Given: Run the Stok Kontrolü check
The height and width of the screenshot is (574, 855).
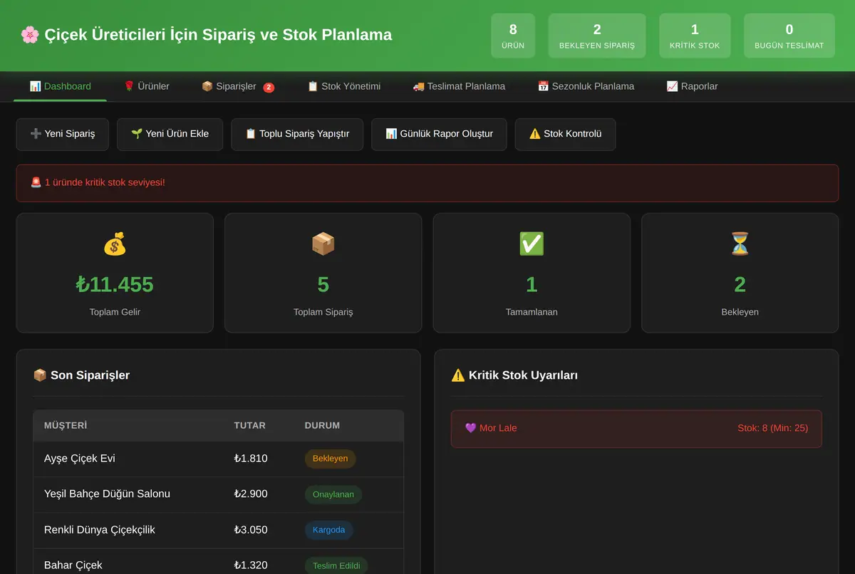Looking at the screenshot, I should [566, 134].
